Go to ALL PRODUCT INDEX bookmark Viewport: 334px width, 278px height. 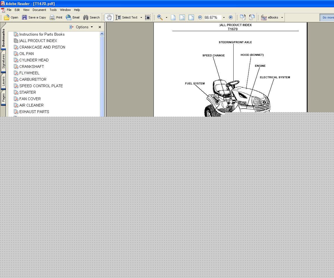38,41
